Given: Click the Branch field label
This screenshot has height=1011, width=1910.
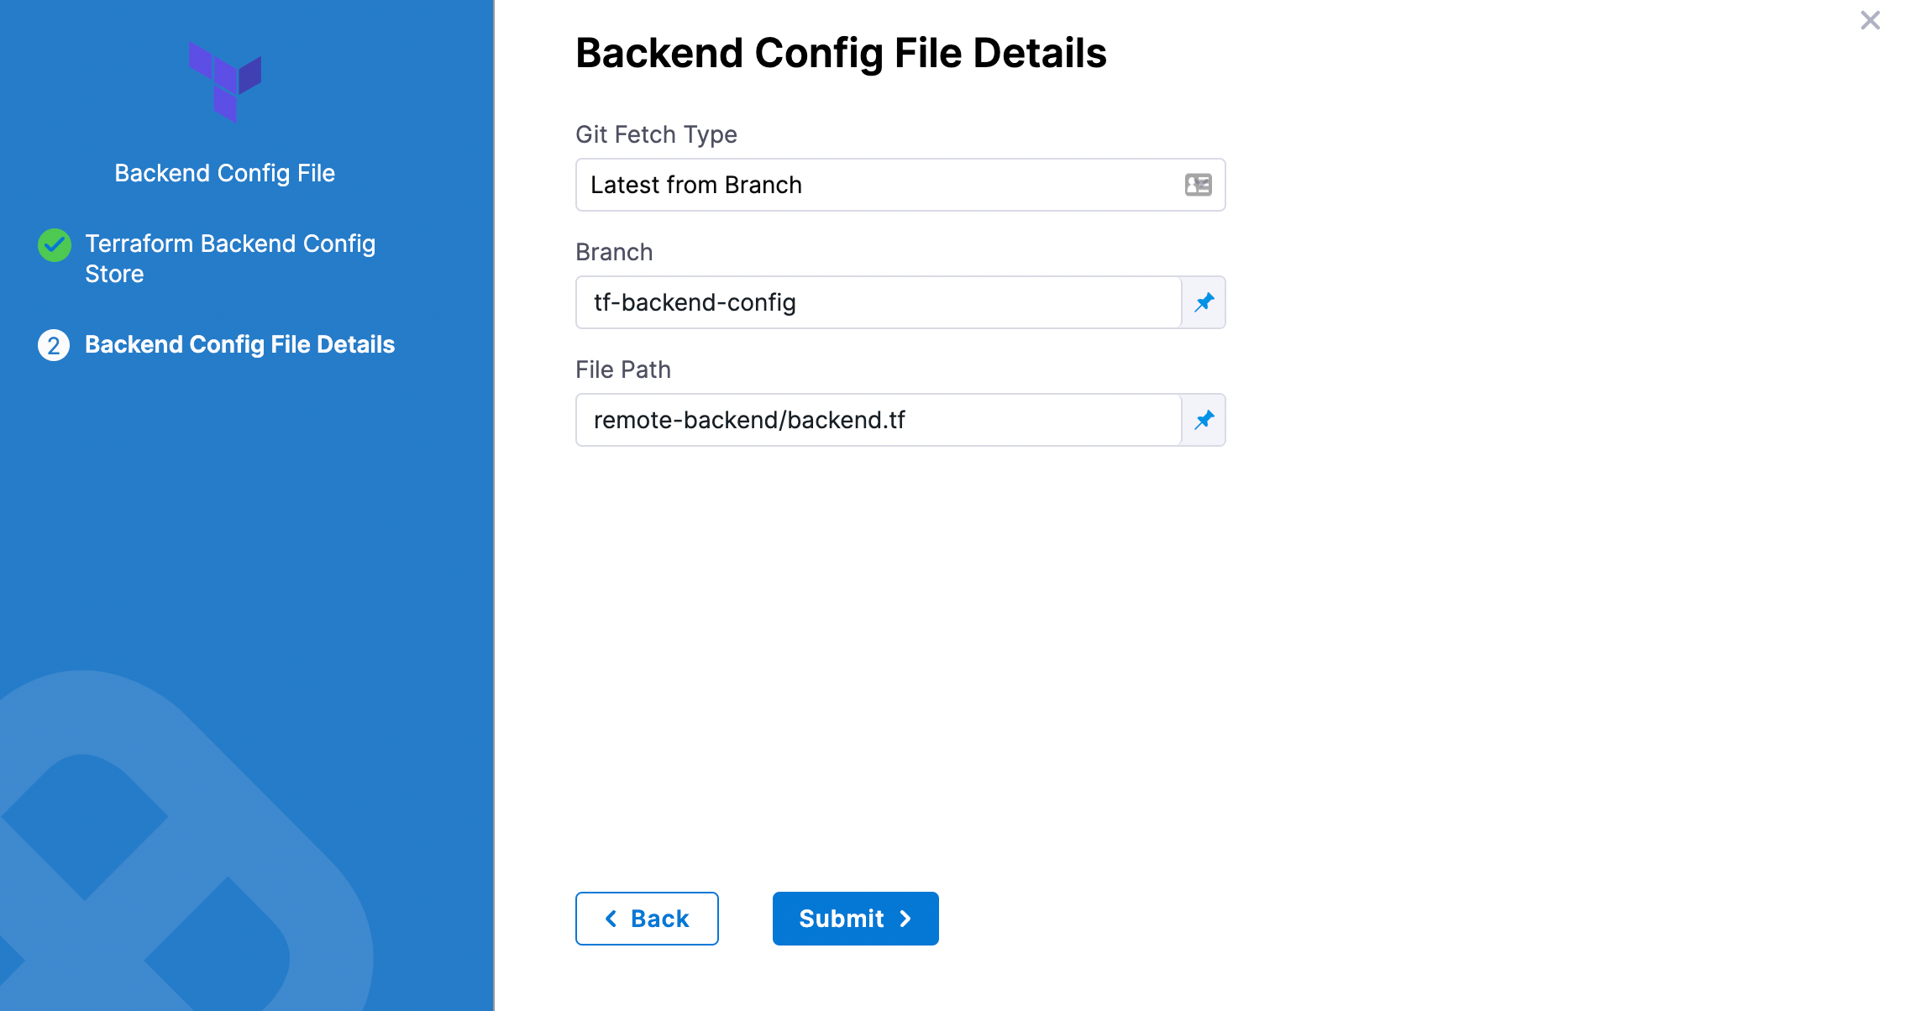Looking at the screenshot, I should pos(614,252).
